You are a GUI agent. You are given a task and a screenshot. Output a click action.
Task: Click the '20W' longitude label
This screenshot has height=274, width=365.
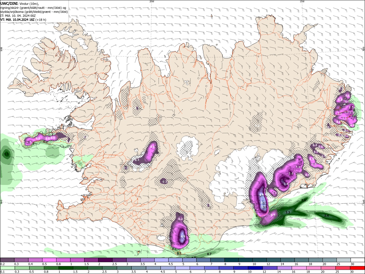[152, 1]
